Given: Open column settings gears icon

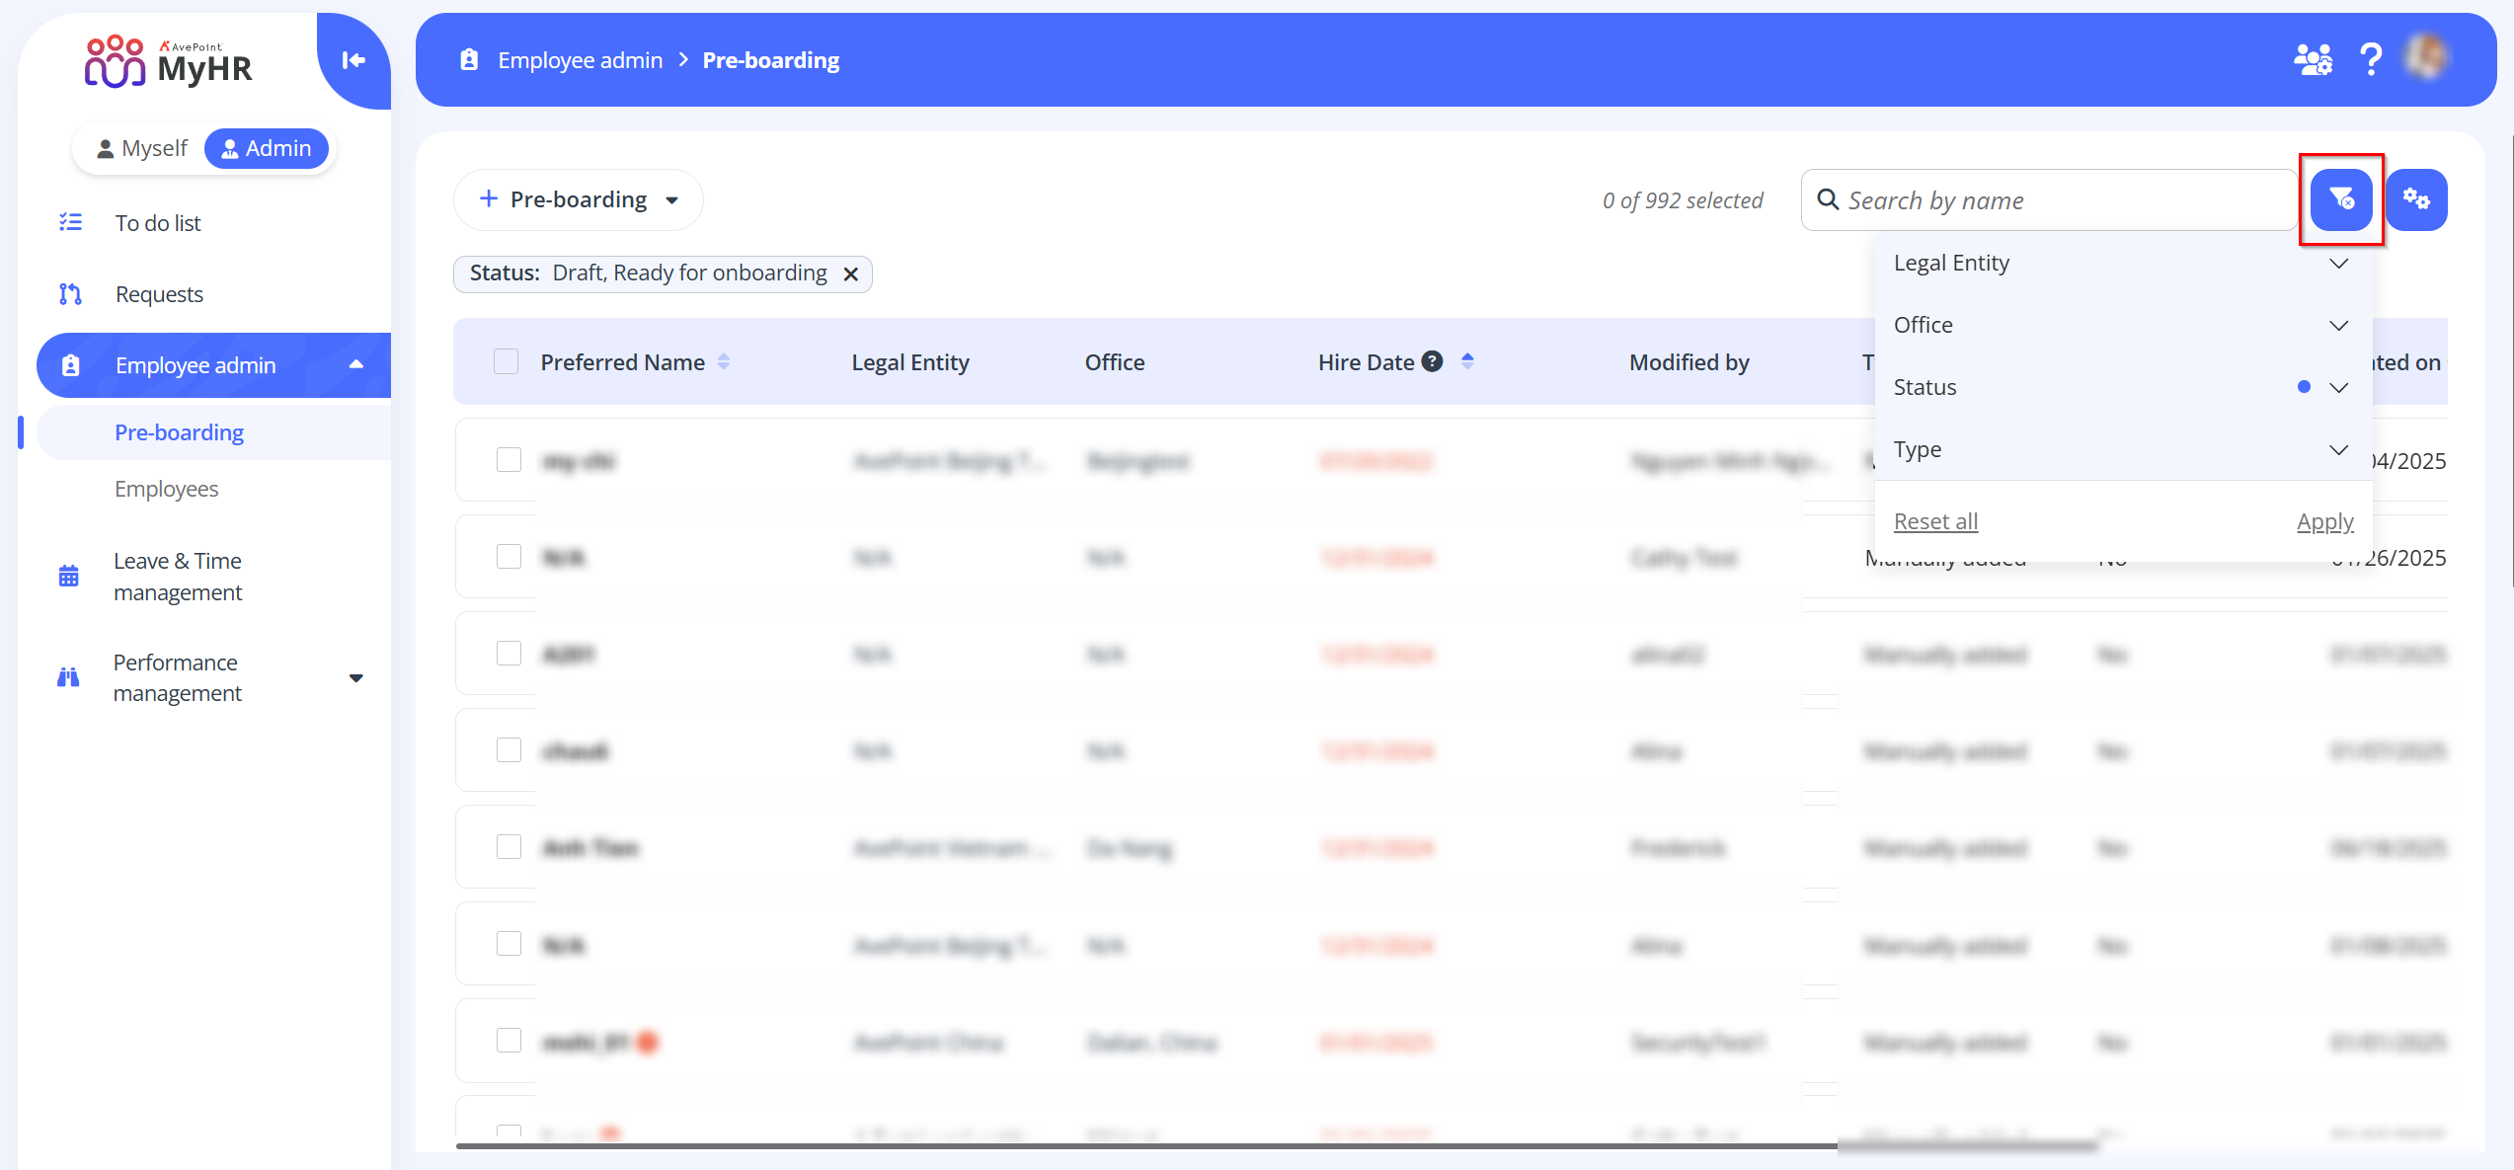Looking at the screenshot, I should coord(2415,200).
